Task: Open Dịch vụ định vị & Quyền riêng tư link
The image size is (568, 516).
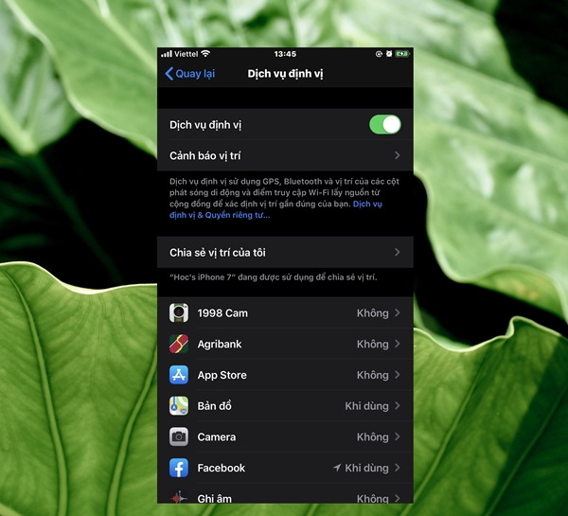Action: pyautogui.click(x=275, y=209)
